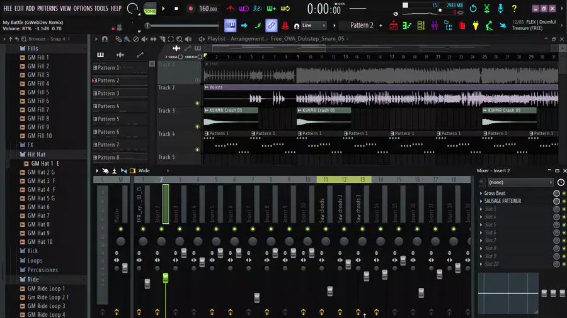Open the Channel rack icon
This screenshot has width=567, height=318.
(x=421, y=25)
